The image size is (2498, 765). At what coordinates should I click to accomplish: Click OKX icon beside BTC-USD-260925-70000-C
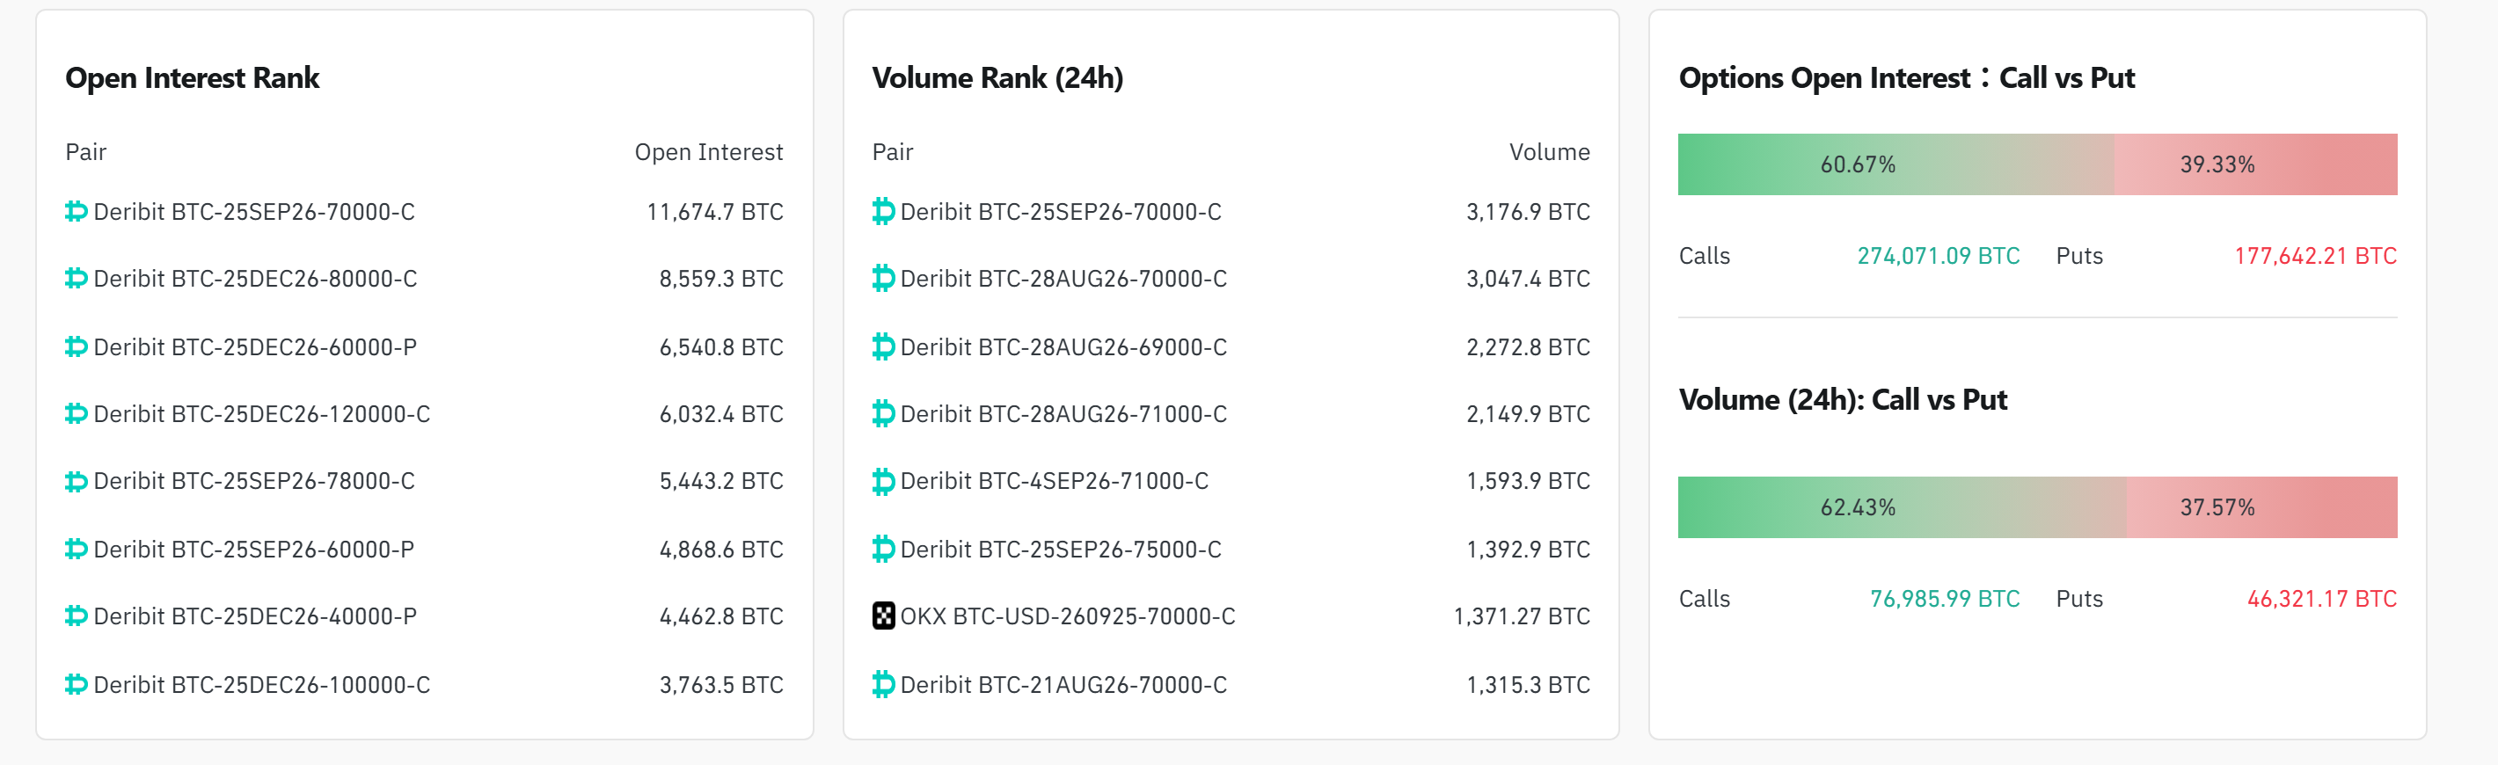[x=883, y=616]
